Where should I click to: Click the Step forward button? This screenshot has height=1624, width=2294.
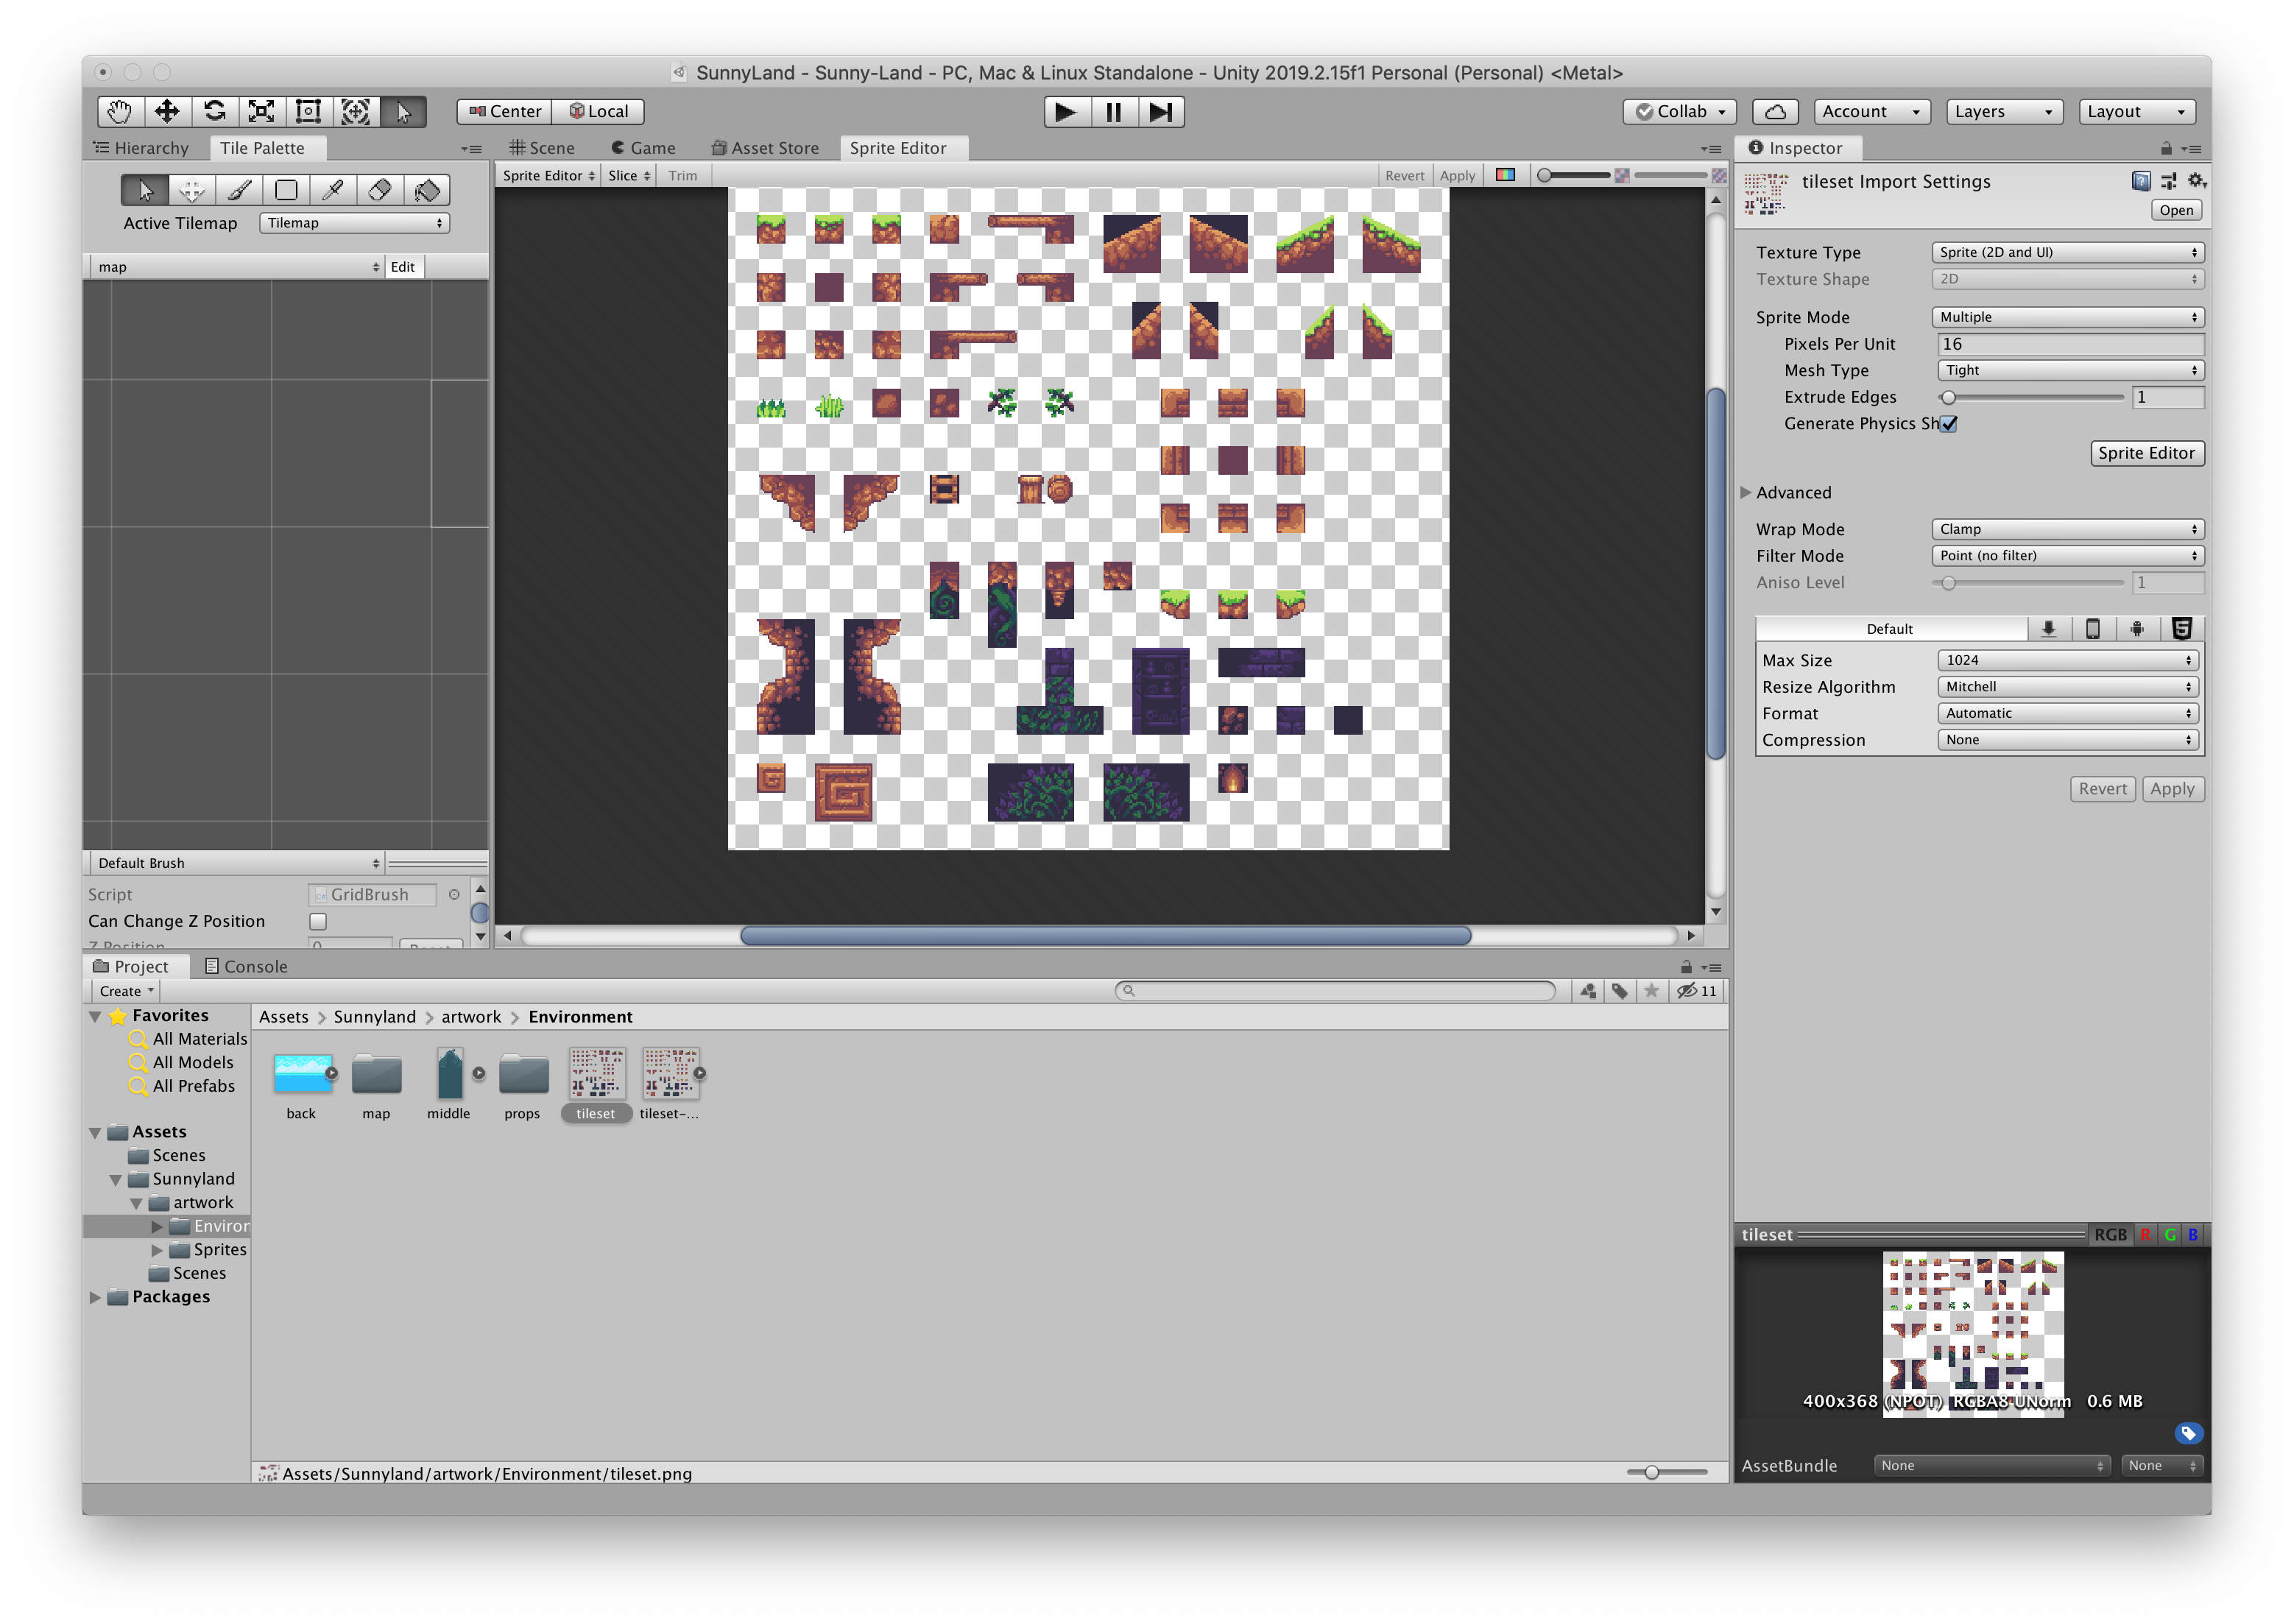[x=1160, y=111]
